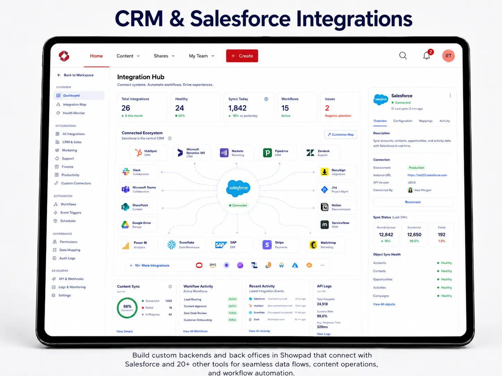Image resolution: width=502 pixels, height=376 pixels.
Task: Click the red Showpad logo
Action: [64, 56]
